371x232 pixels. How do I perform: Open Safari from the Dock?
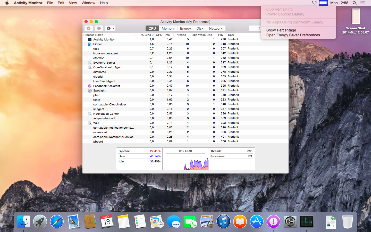[57, 222]
